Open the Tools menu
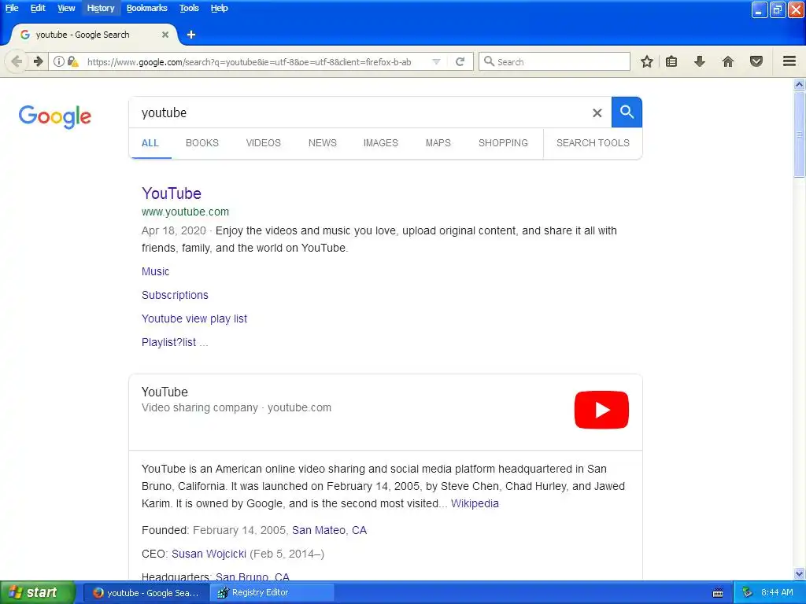 pyautogui.click(x=189, y=8)
